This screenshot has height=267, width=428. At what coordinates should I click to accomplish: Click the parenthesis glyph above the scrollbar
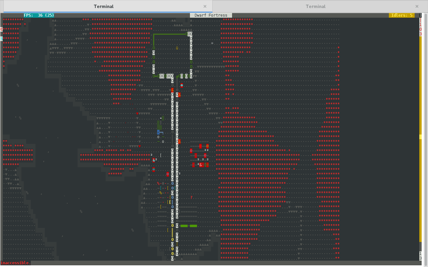(x=421, y=15)
